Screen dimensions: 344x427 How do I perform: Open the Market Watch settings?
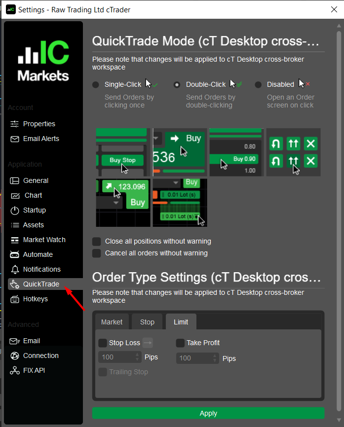[x=44, y=240]
